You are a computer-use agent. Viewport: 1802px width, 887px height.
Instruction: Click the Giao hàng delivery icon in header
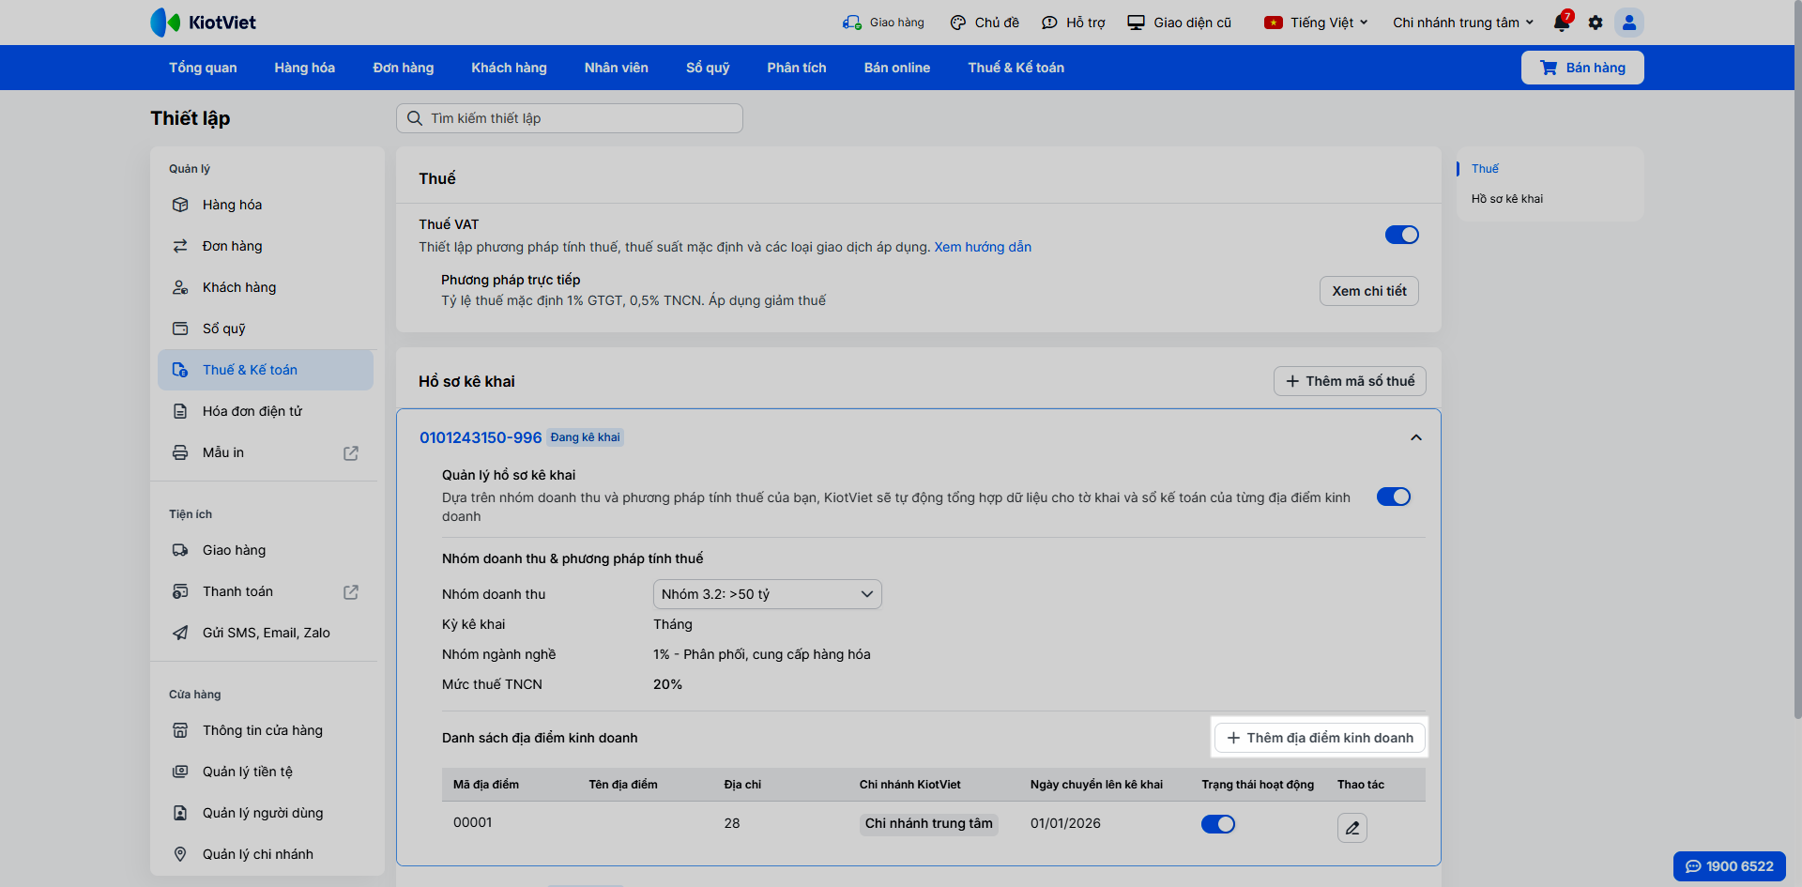click(851, 23)
